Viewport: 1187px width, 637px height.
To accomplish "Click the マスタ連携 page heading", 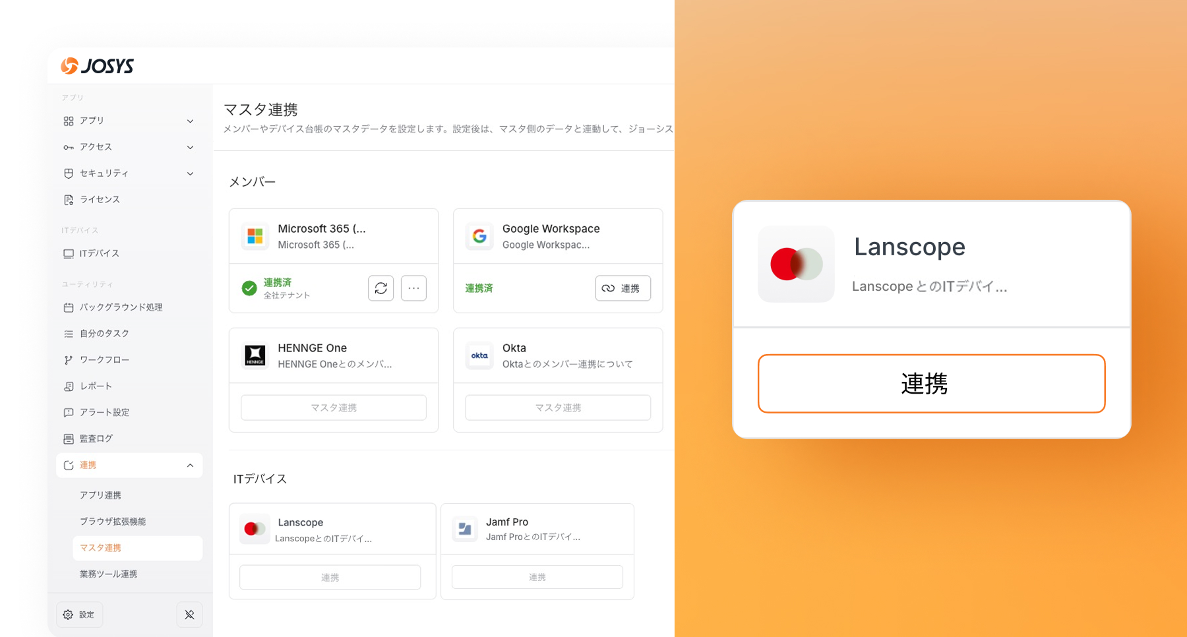I will (x=261, y=109).
